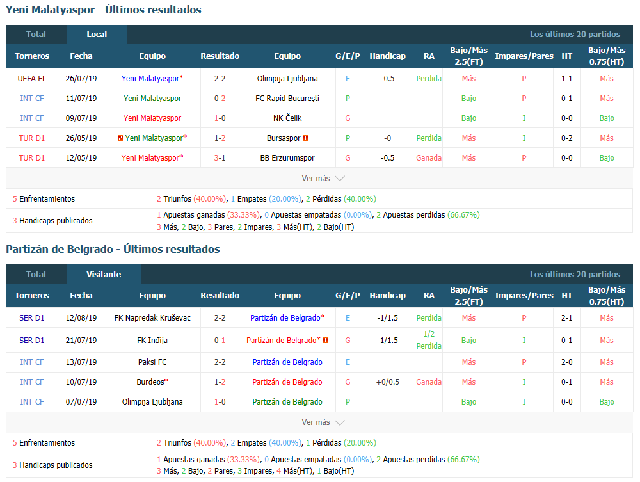The height and width of the screenshot is (482, 640).
Task: Click 1-2 result against Bursaspor
Action: pyautogui.click(x=220, y=138)
